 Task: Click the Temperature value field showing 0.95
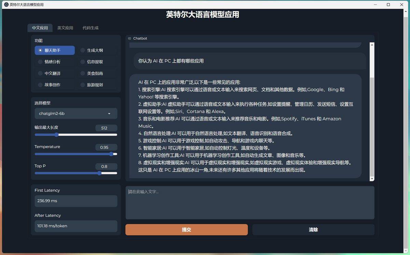point(106,147)
